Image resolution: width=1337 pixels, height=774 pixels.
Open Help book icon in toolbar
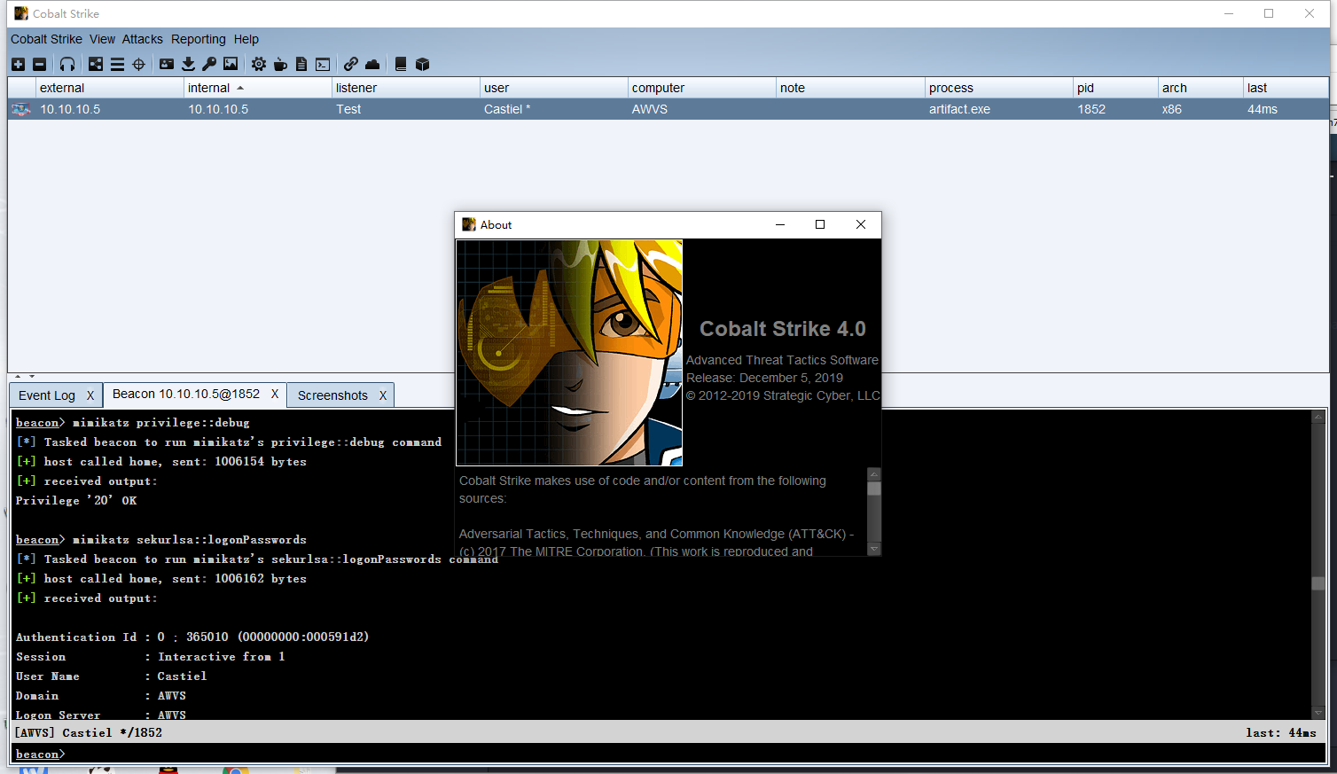tap(401, 64)
